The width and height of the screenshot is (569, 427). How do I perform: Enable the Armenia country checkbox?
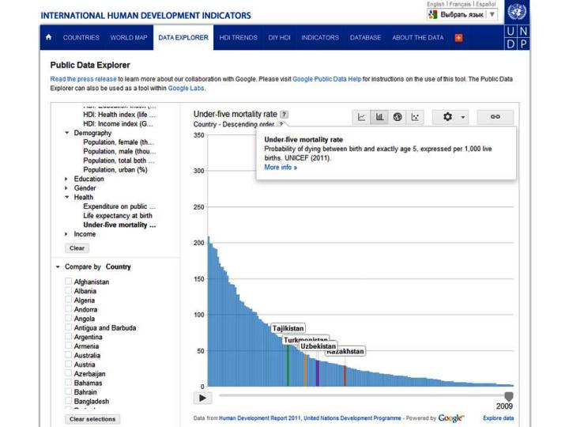(x=69, y=346)
